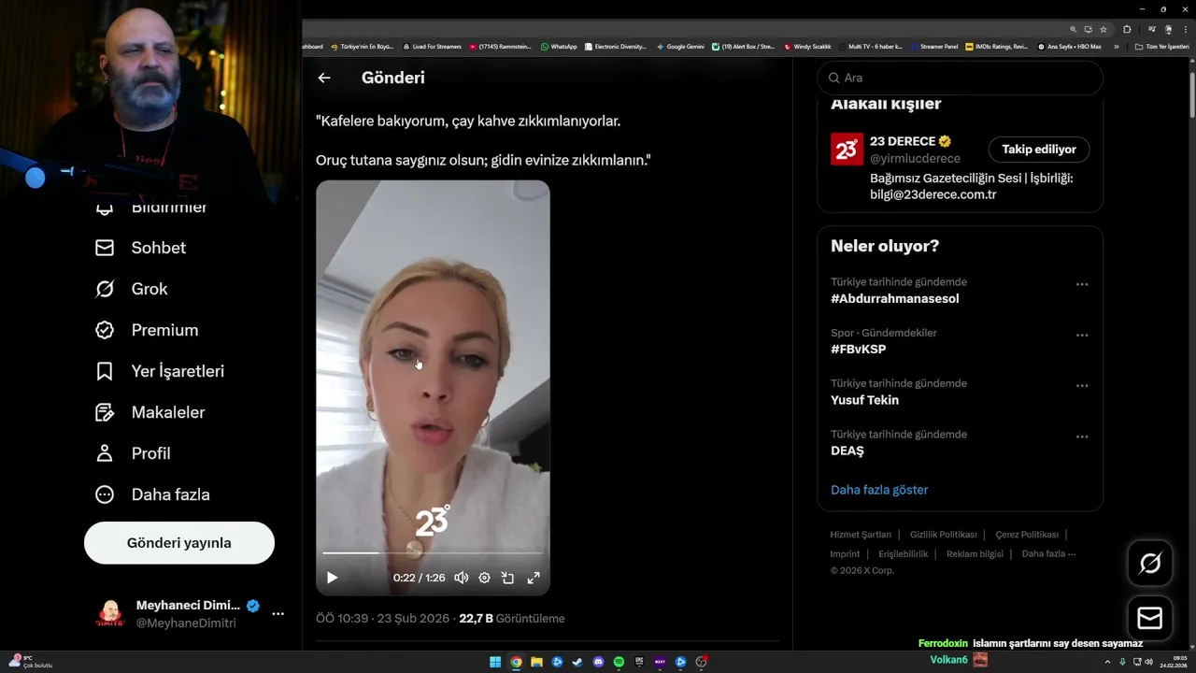Open the Erişilebilirlik footer link
The image size is (1196, 673).
tap(904, 554)
